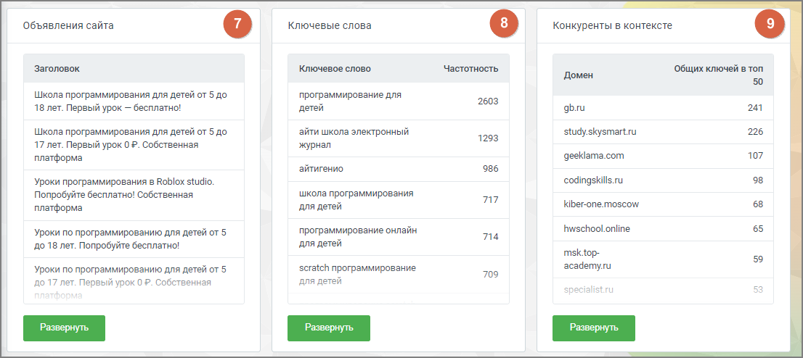
Task: Open competitor domain specialist.ru
Action: pos(588,289)
